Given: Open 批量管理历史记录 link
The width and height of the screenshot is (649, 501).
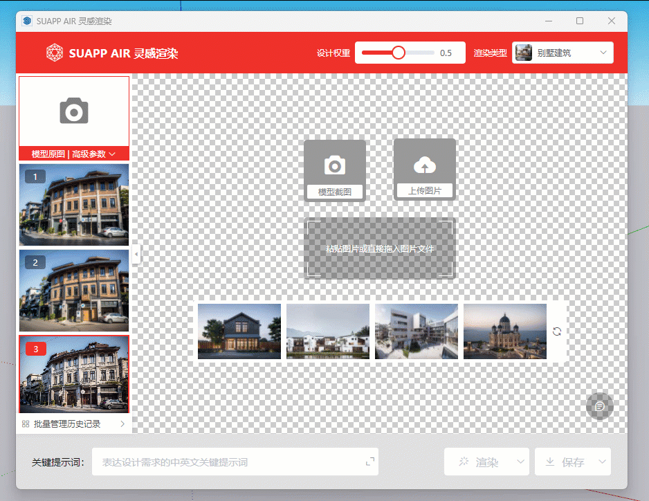Looking at the screenshot, I should pyautogui.click(x=67, y=423).
